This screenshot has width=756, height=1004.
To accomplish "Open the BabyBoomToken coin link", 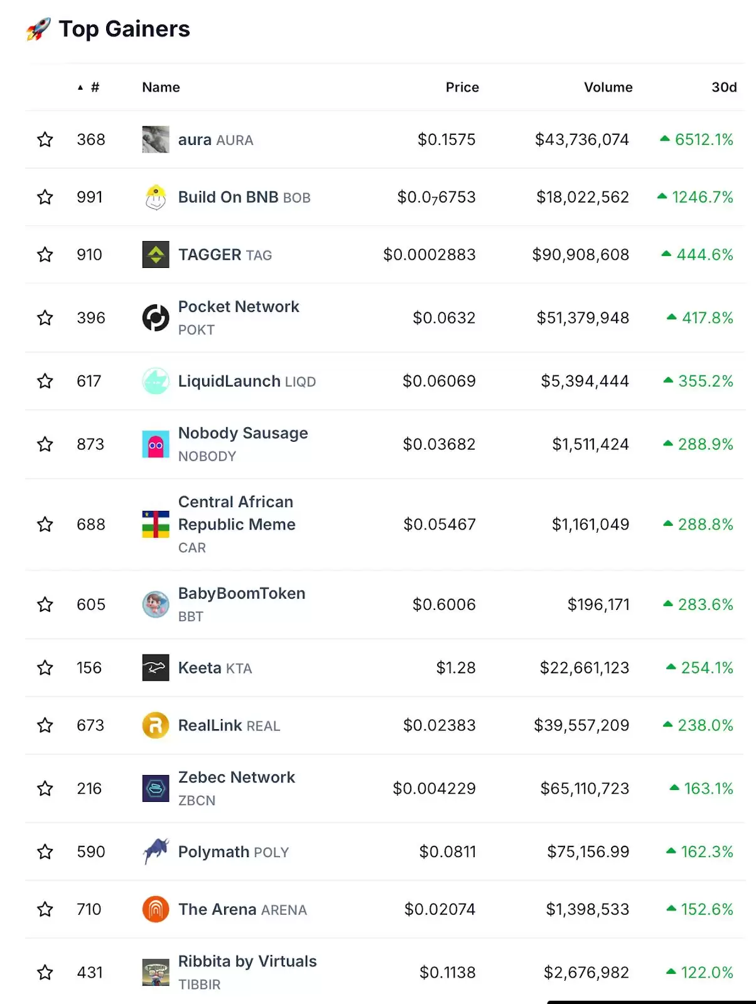I will (x=242, y=594).
